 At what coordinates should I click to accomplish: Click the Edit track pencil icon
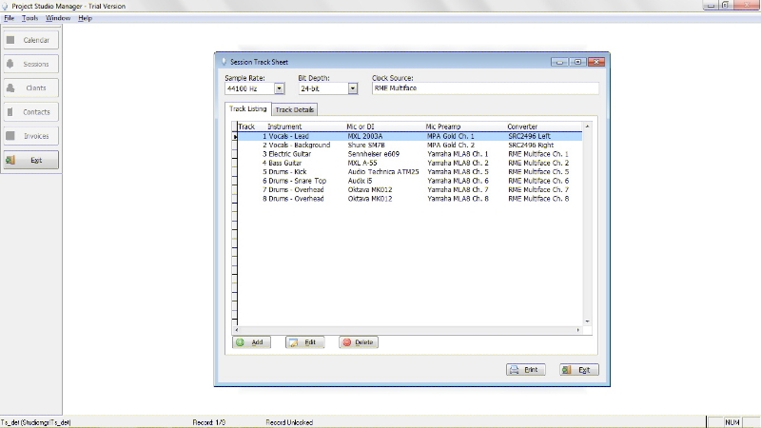click(294, 342)
